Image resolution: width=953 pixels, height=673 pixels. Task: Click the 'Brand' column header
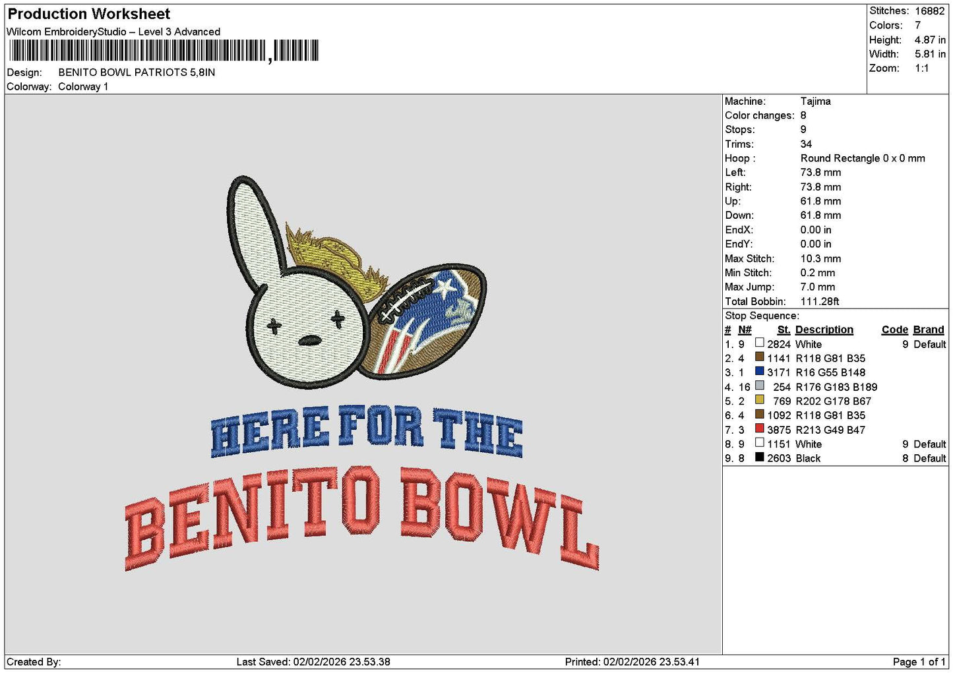pyautogui.click(x=929, y=330)
